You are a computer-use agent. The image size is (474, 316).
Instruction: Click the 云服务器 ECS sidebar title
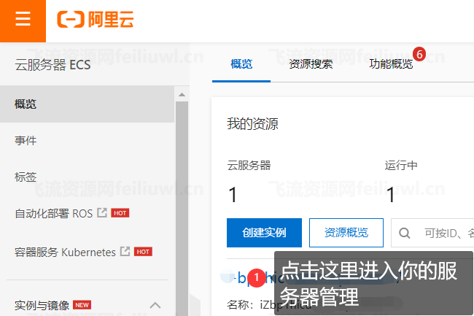pyautogui.click(x=53, y=65)
